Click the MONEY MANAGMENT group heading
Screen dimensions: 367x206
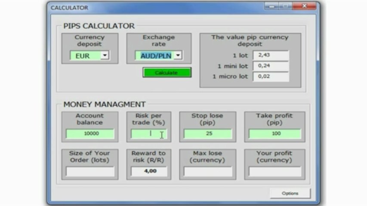(105, 104)
